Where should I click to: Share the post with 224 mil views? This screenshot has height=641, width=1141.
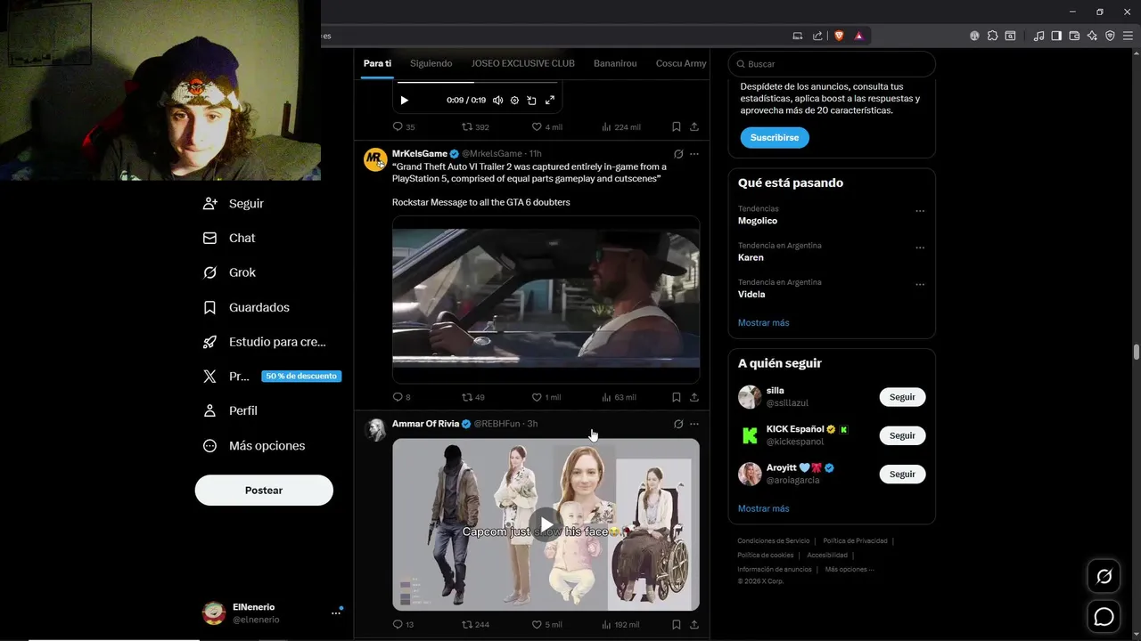point(694,126)
